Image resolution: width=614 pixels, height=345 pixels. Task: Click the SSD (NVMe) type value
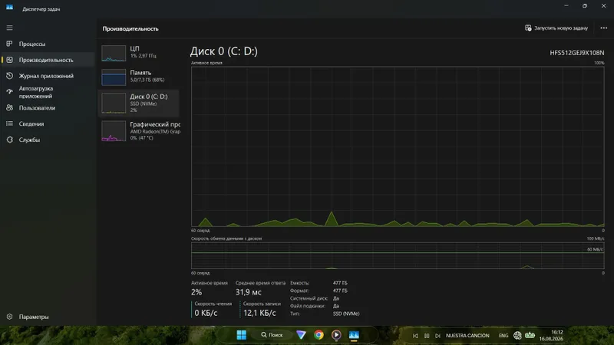(346, 314)
